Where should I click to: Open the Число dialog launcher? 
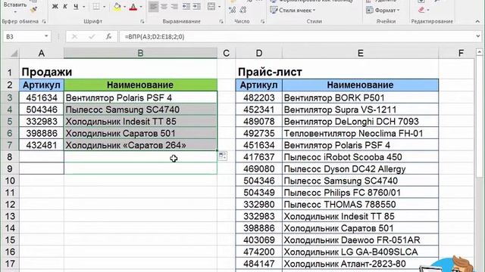click(x=263, y=22)
